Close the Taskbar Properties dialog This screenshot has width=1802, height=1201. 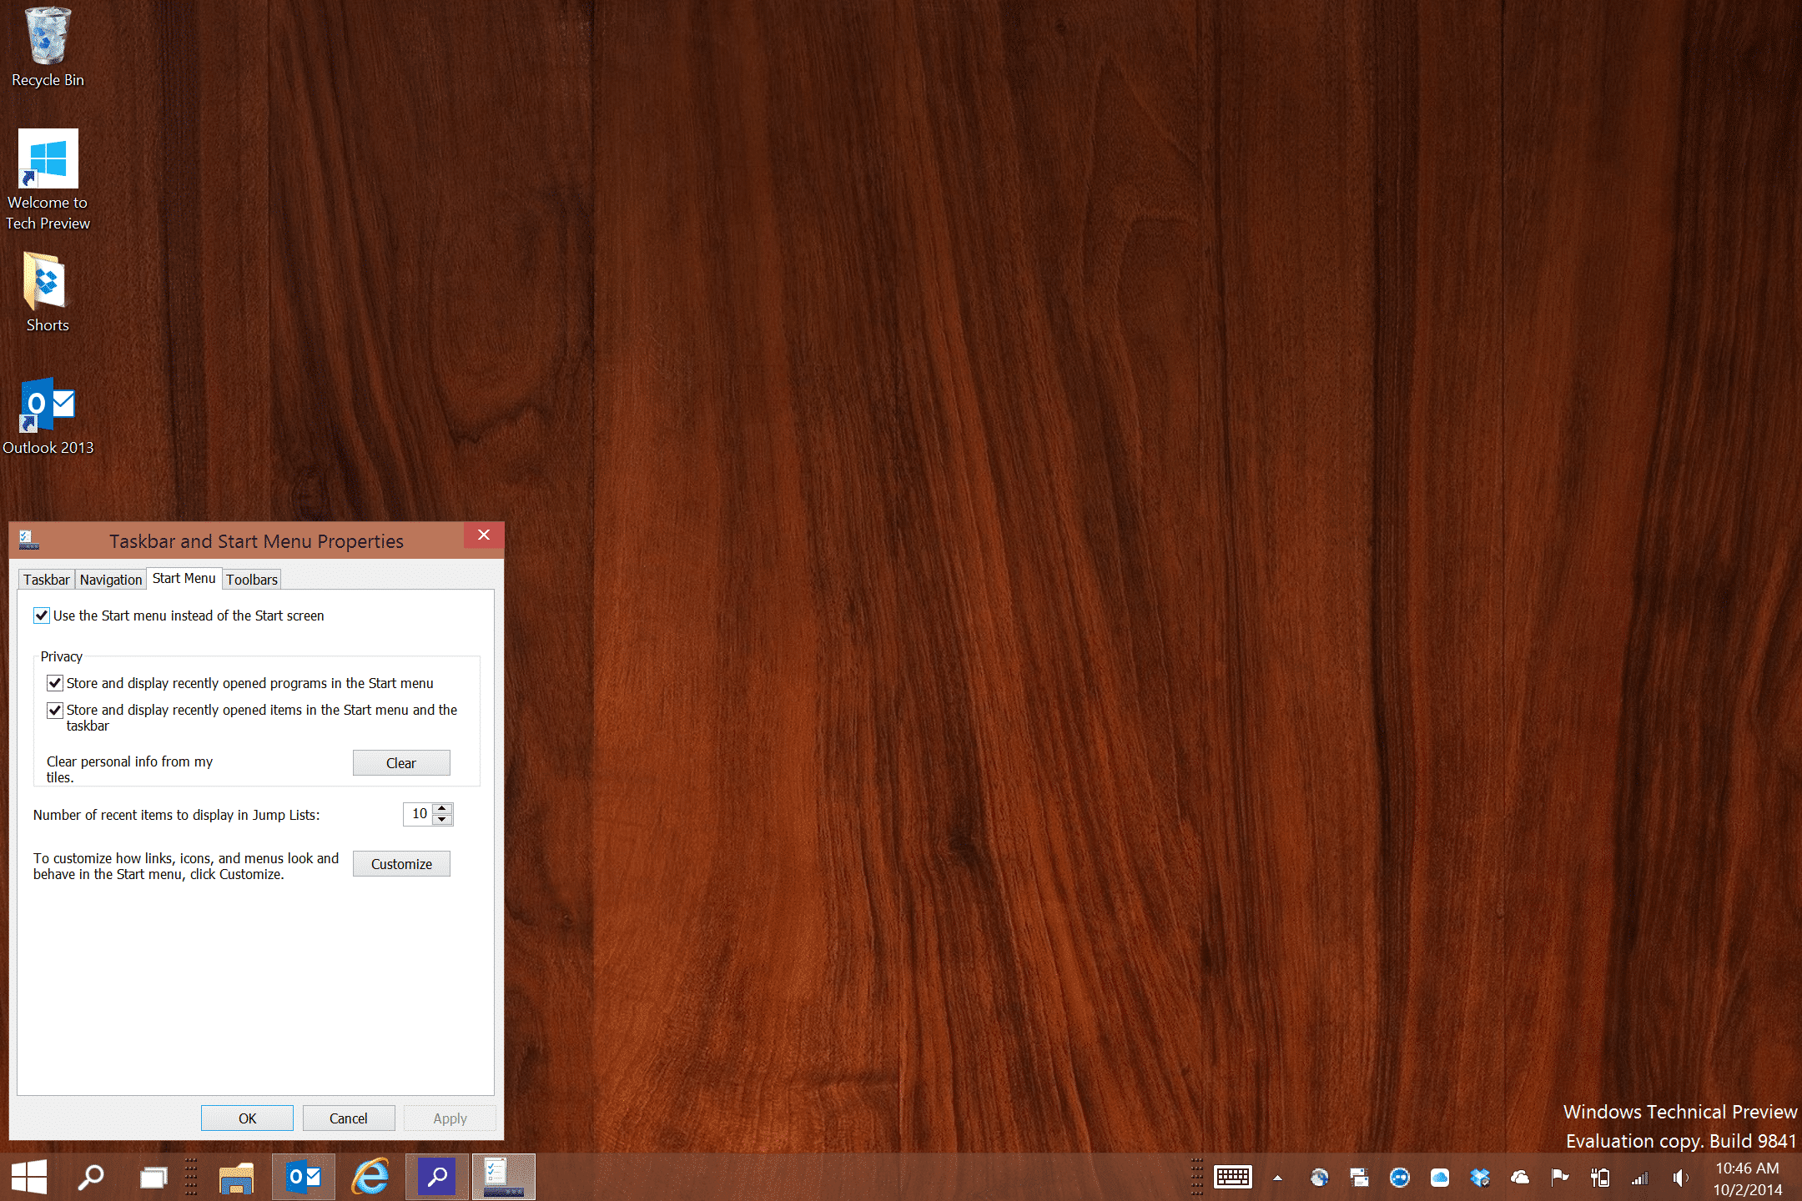point(484,535)
